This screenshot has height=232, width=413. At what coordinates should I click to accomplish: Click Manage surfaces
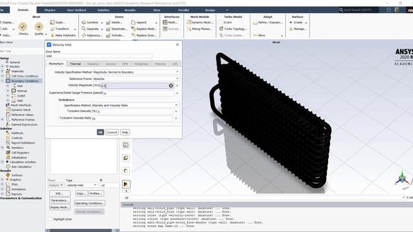pyautogui.click(x=297, y=29)
